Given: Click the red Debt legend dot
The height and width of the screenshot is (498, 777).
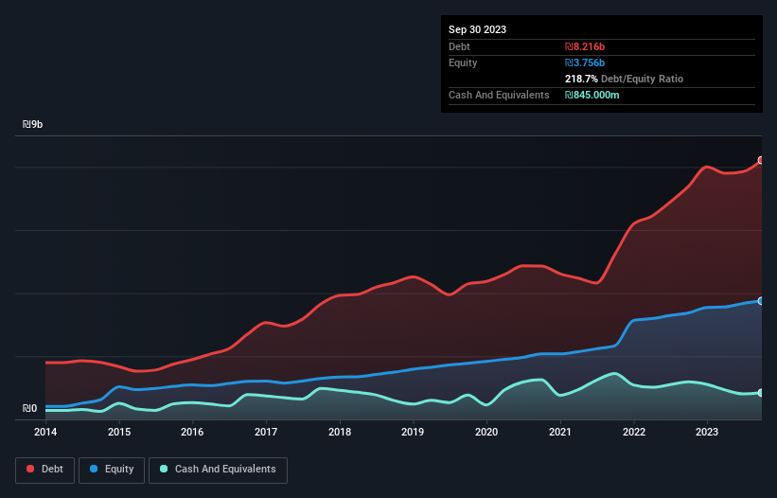Looking at the screenshot, I should [x=31, y=469].
